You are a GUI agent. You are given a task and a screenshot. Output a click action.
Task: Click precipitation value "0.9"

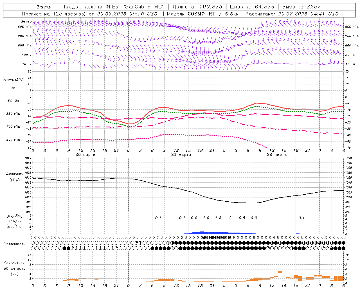tap(194, 218)
